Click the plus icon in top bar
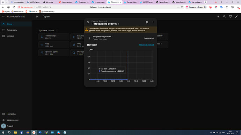The width and height of the screenshot is (241, 135). pyautogui.click(x=218, y=17)
